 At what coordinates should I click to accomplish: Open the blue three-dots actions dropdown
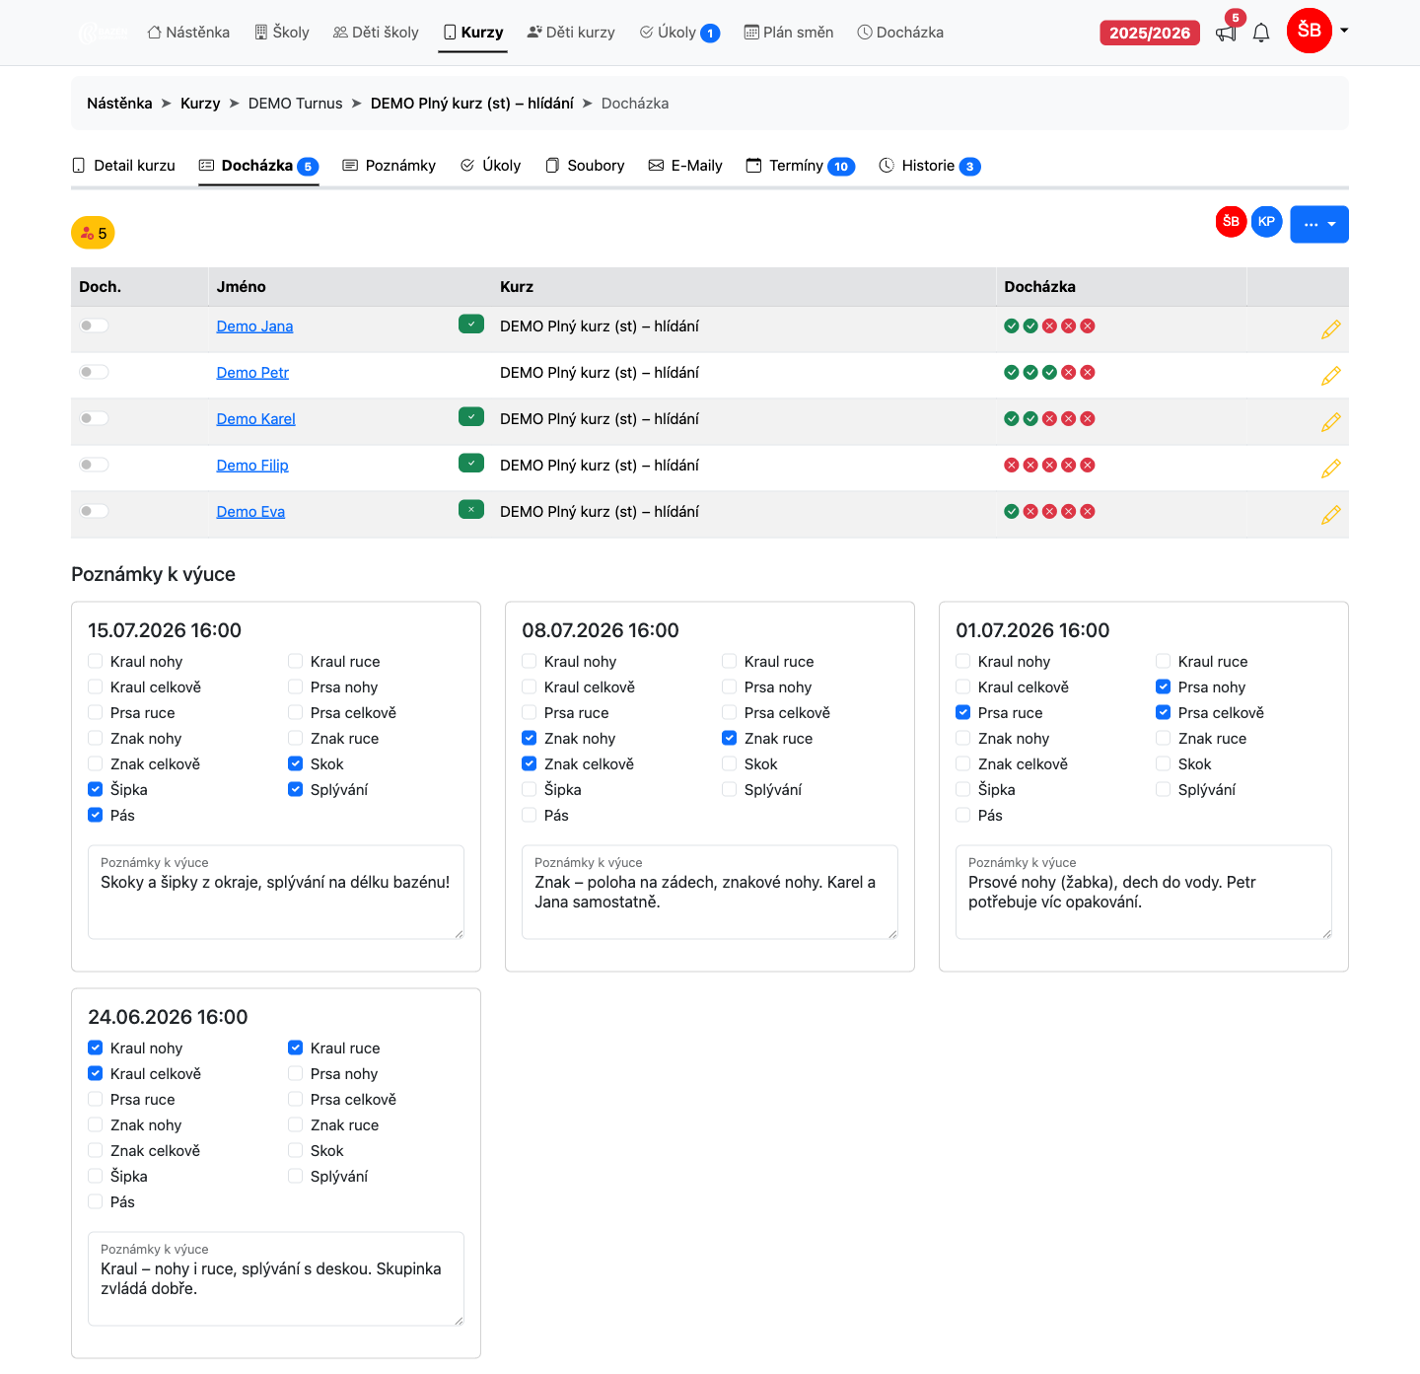click(x=1318, y=224)
